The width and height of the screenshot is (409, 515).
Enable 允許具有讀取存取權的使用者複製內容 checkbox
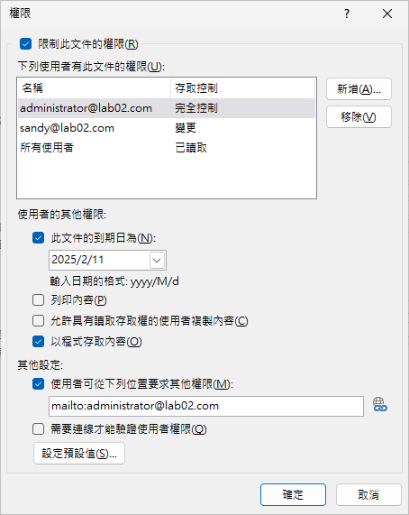[x=39, y=320]
